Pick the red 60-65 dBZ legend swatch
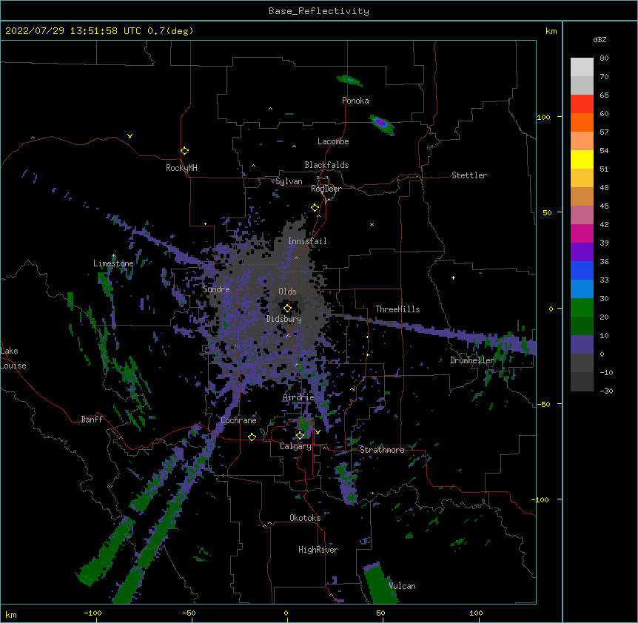The image size is (638, 623). pyautogui.click(x=582, y=104)
